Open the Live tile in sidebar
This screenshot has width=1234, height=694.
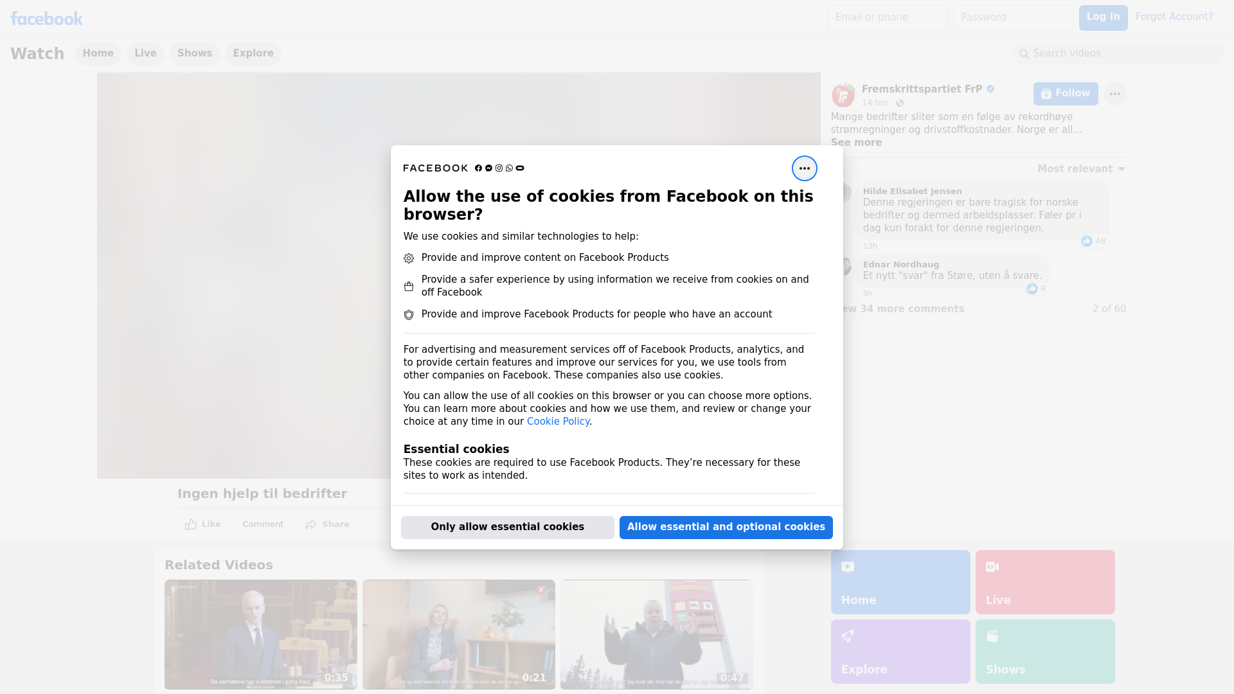pyautogui.click(x=1045, y=582)
